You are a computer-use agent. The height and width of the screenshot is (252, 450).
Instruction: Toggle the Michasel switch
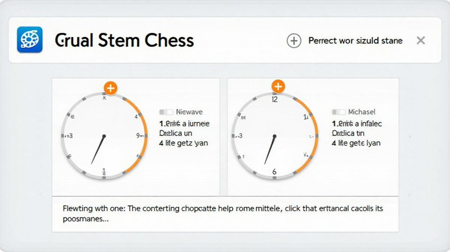[x=339, y=112]
